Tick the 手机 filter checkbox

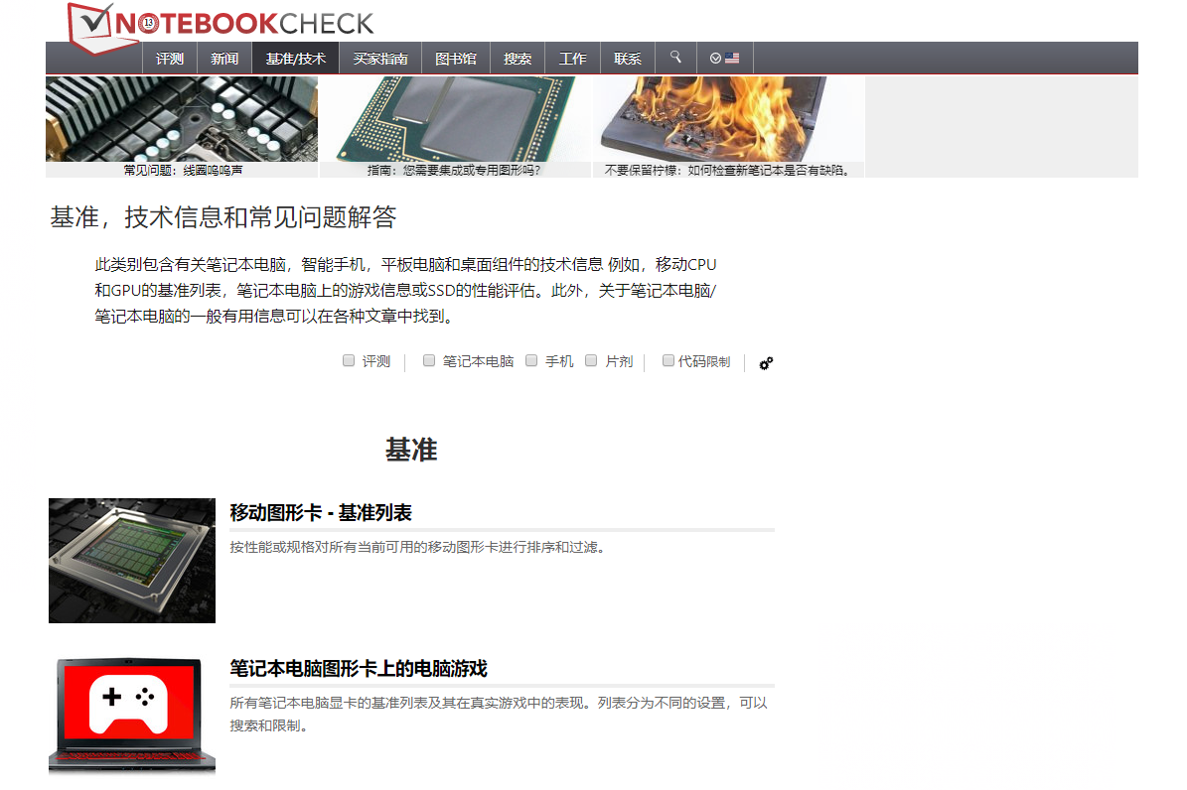coord(531,361)
